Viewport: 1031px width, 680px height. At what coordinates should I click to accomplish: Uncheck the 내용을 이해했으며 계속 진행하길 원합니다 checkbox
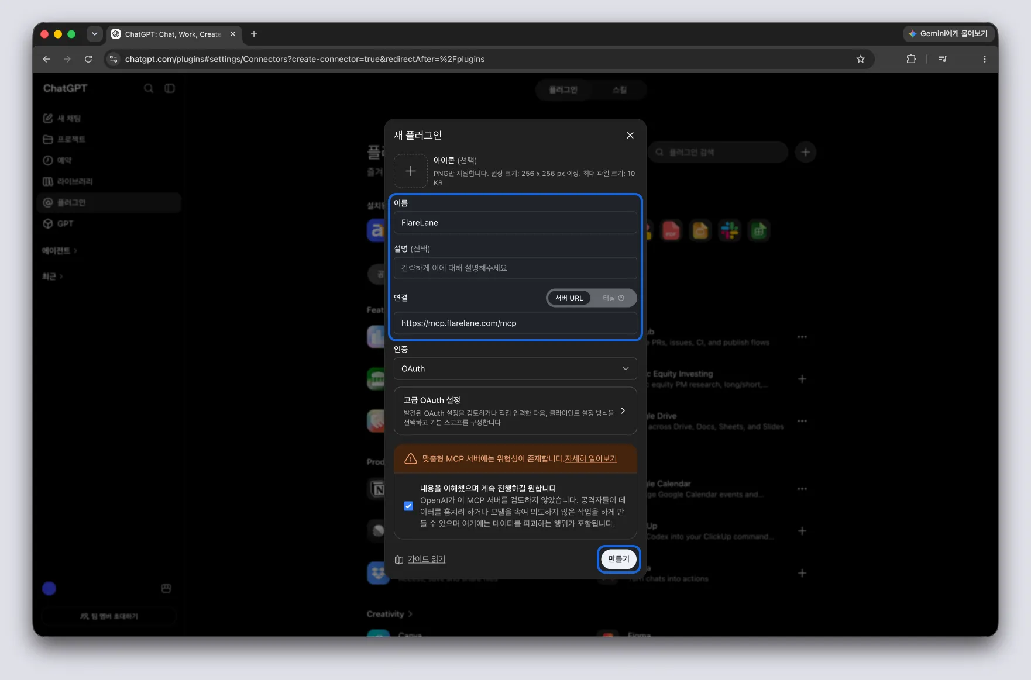(x=408, y=506)
